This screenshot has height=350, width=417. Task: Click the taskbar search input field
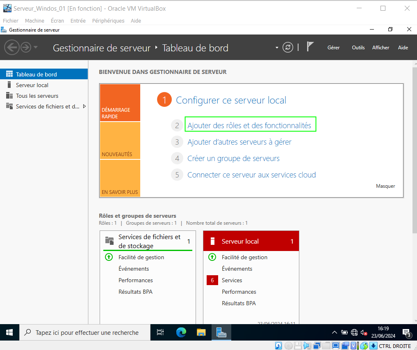point(87,332)
